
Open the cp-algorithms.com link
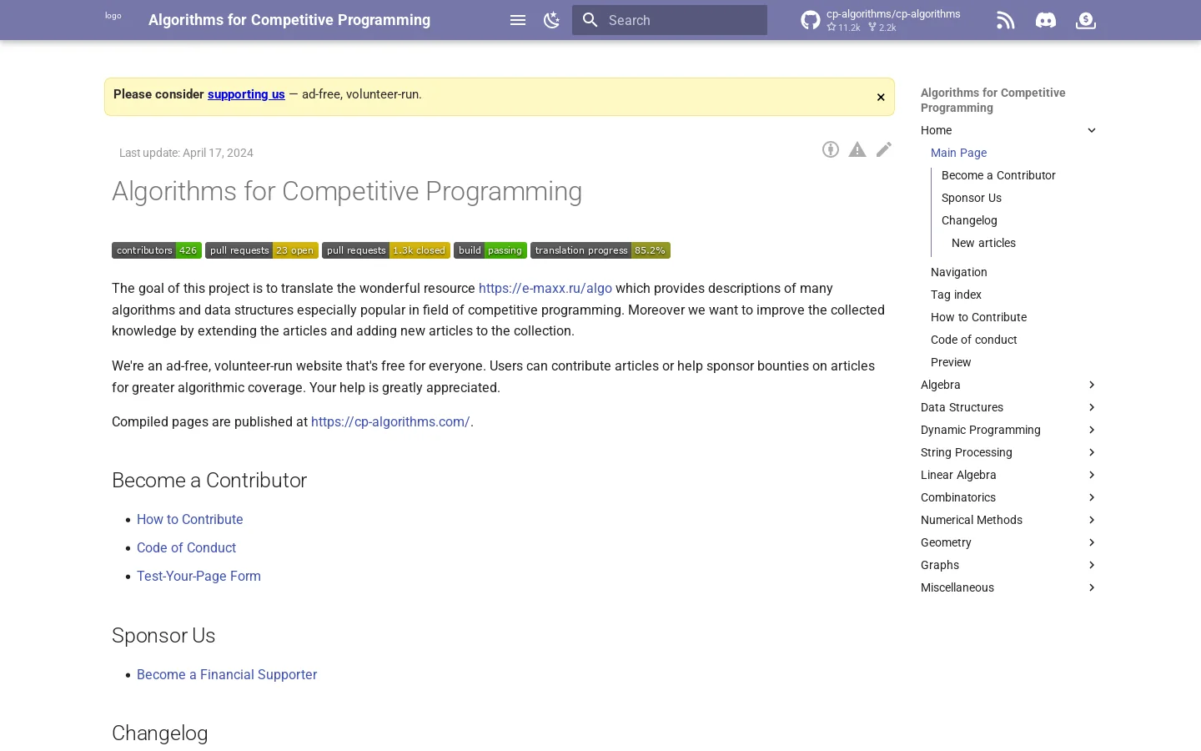coord(390,422)
